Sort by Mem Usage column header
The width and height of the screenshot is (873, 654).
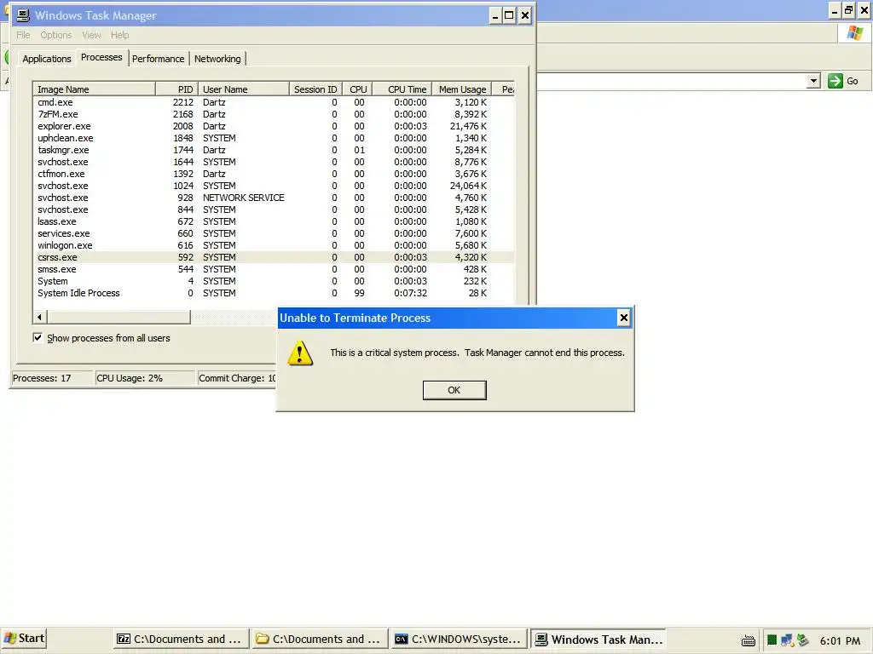pyautogui.click(x=461, y=89)
